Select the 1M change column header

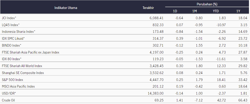(195, 11)
